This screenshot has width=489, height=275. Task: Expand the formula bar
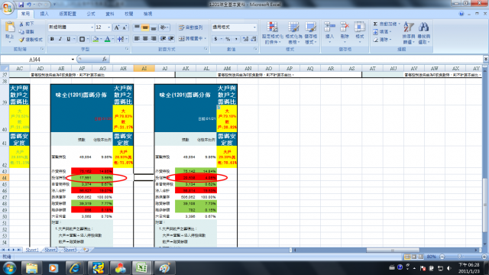click(486, 59)
